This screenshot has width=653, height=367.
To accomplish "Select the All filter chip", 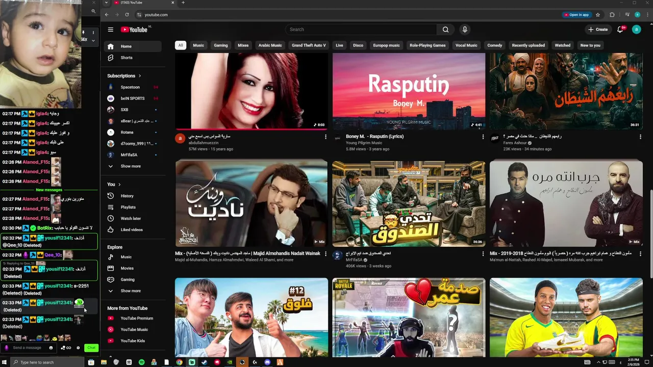I will pyautogui.click(x=180, y=45).
